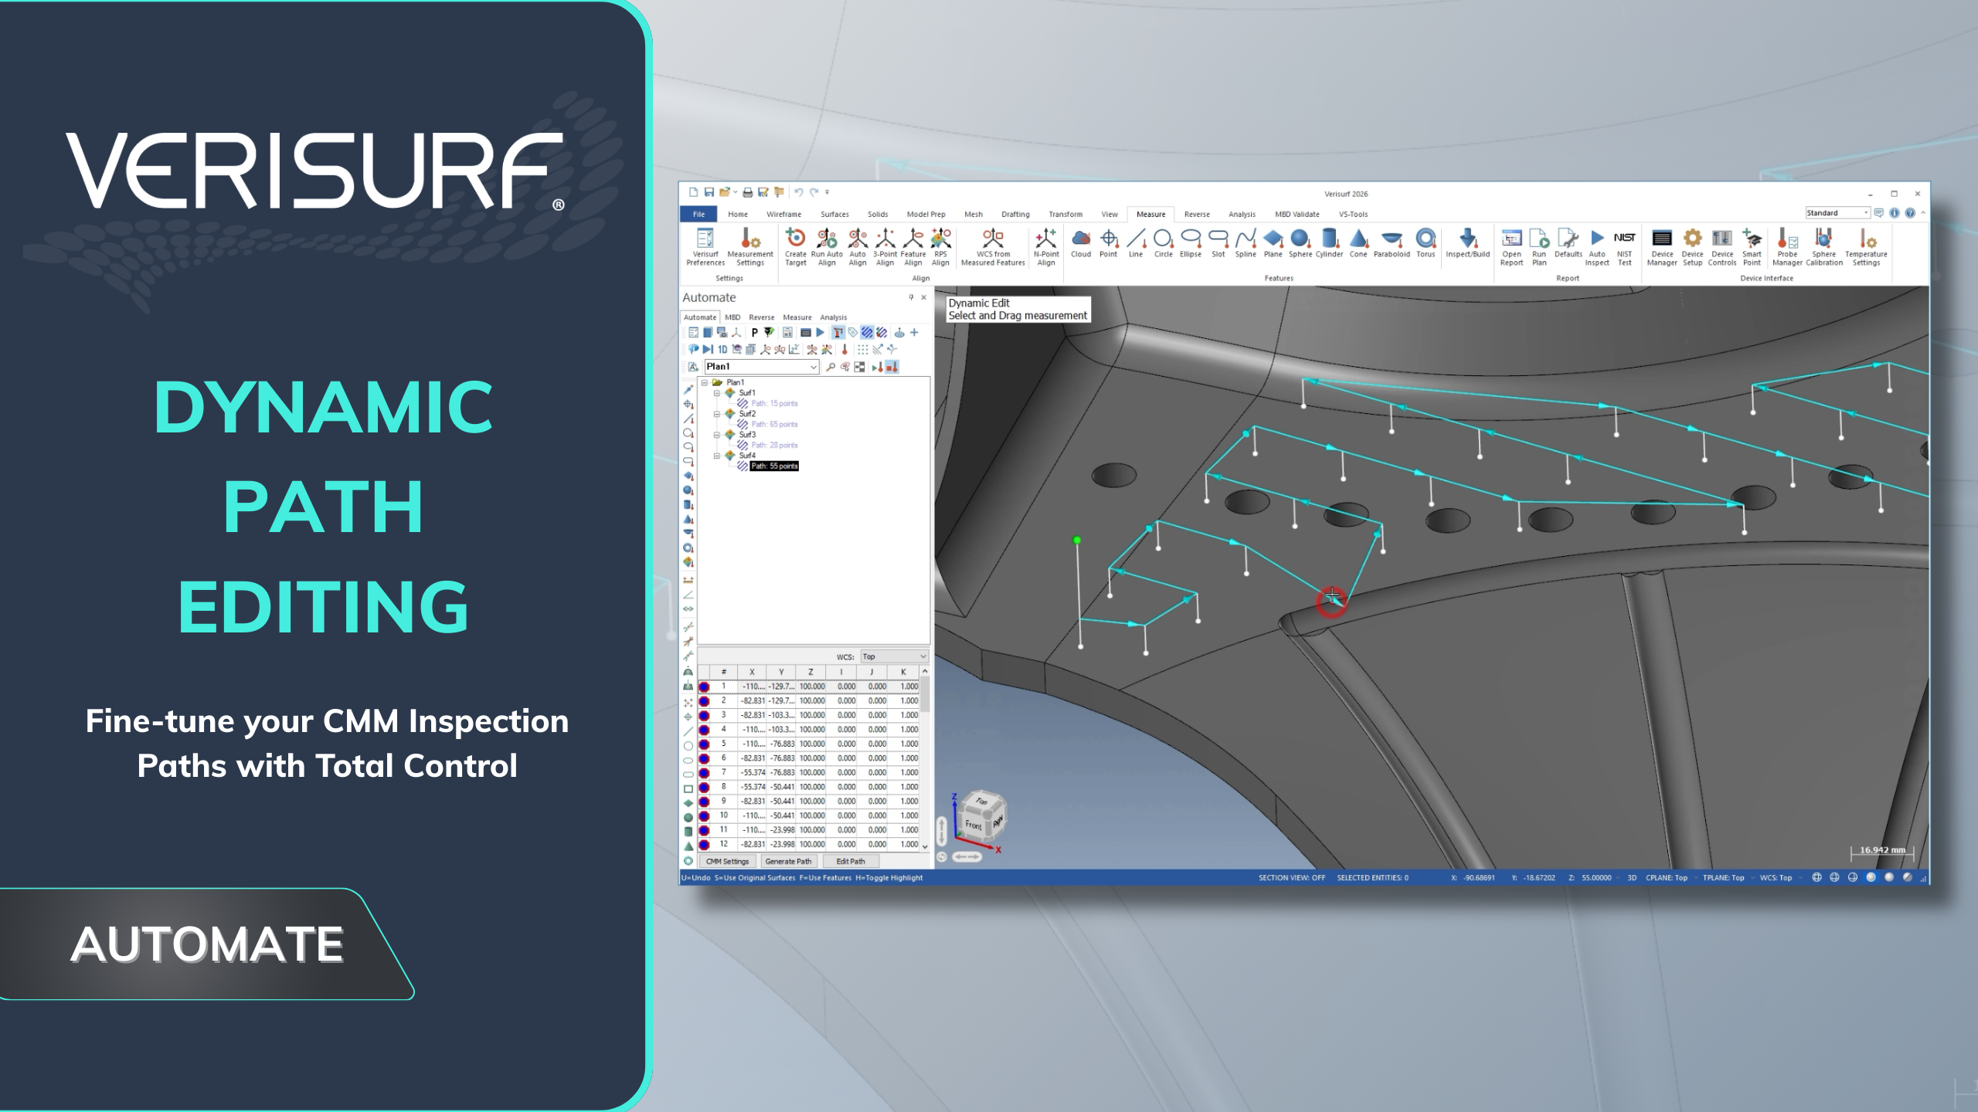Select the MBD tab in Automate panel
Image resolution: width=1978 pixels, height=1112 pixels.
(x=732, y=317)
